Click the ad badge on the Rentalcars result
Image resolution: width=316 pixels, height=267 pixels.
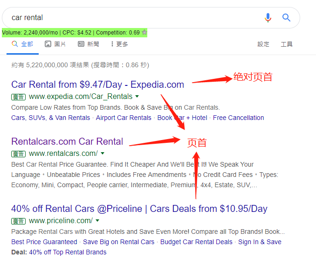pos(18,154)
